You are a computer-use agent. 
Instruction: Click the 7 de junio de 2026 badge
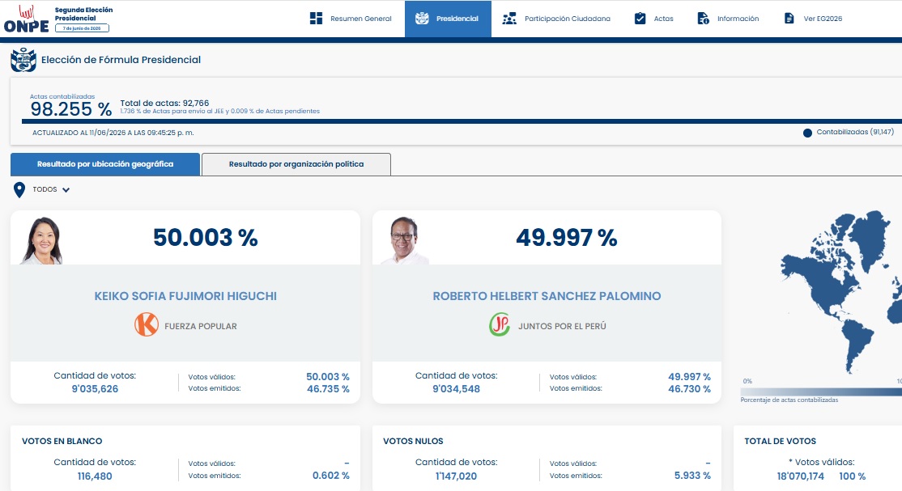click(x=82, y=28)
